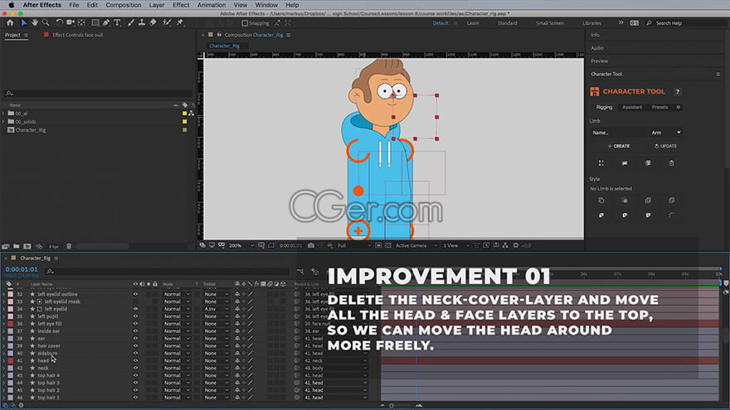Toggle visibility of the left pupil layer
Image resolution: width=730 pixels, height=410 pixels.
click(x=135, y=316)
